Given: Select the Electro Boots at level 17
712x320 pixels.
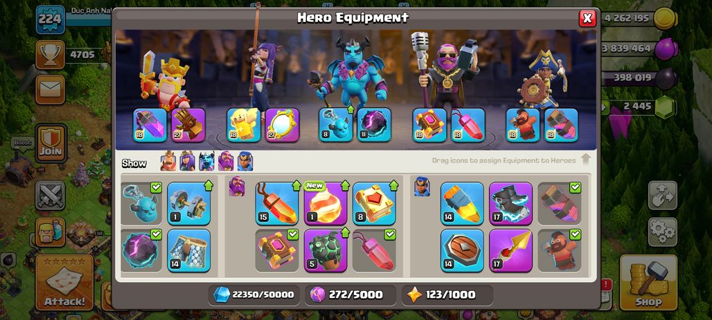Looking at the screenshot, I should pos(511,203).
